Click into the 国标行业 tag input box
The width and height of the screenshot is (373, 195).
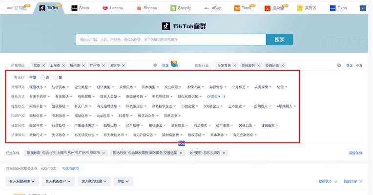click(x=278, y=65)
